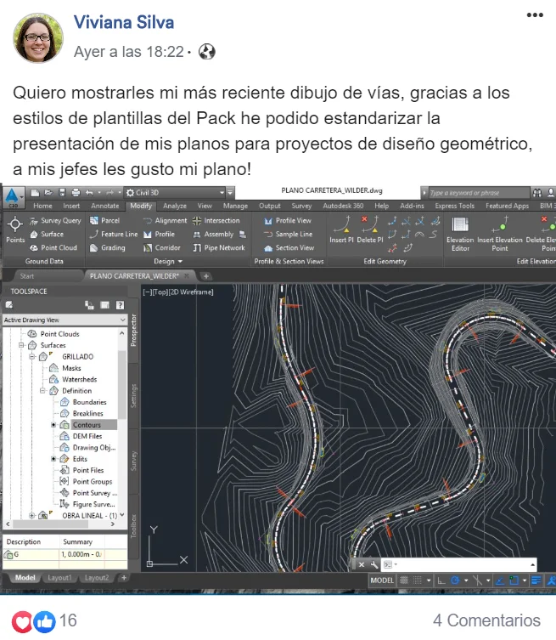Click the Pipe Network tool
This screenshot has height=640, width=556.
(x=219, y=247)
